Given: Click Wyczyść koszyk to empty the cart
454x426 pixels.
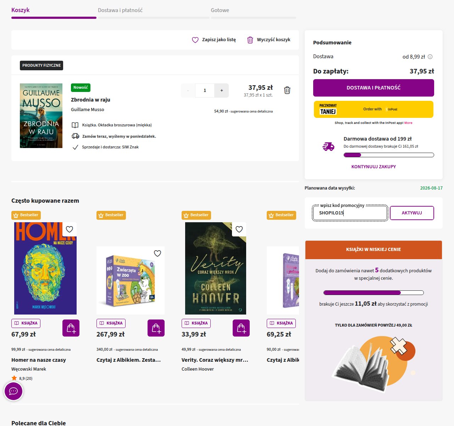Looking at the screenshot, I should click(x=273, y=40).
